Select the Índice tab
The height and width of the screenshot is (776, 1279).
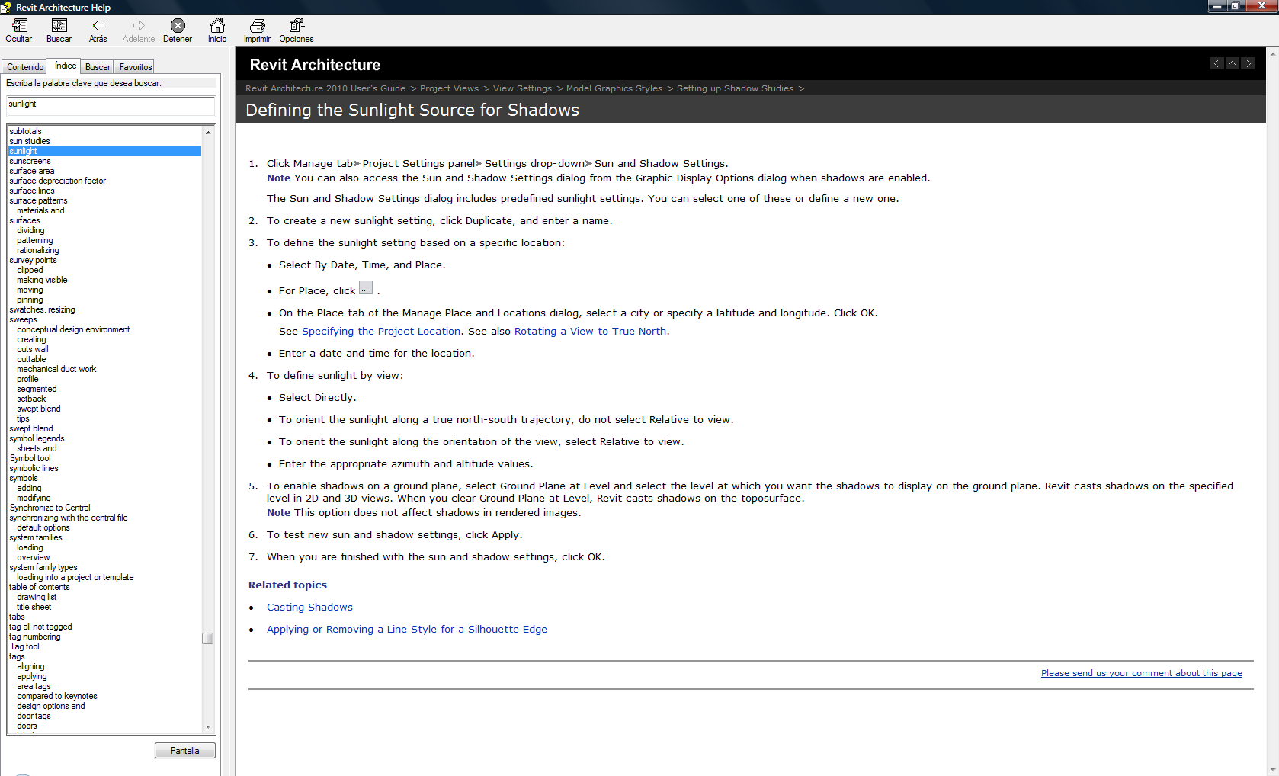click(66, 66)
